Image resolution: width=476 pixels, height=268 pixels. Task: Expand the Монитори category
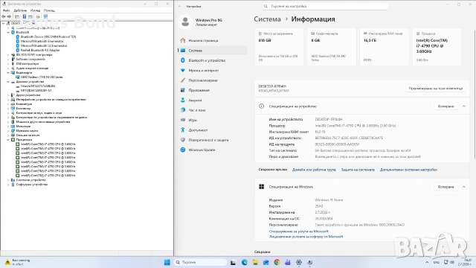coord(8,127)
